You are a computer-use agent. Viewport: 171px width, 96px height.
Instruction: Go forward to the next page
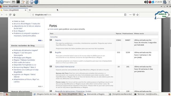click(x=6, y=15)
